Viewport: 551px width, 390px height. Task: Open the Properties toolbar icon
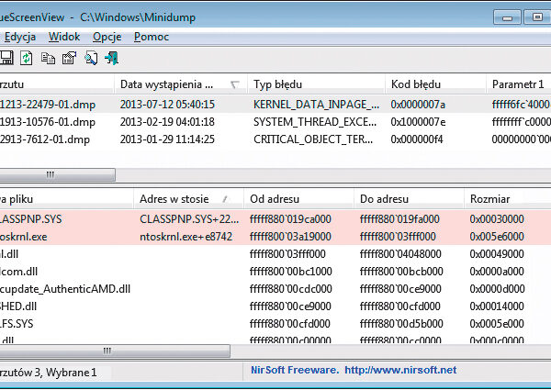pos(68,59)
